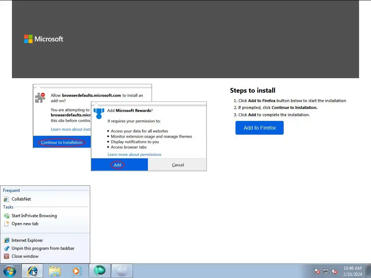Click step 'Click Add to complete the installation.'

pos(274,115)
